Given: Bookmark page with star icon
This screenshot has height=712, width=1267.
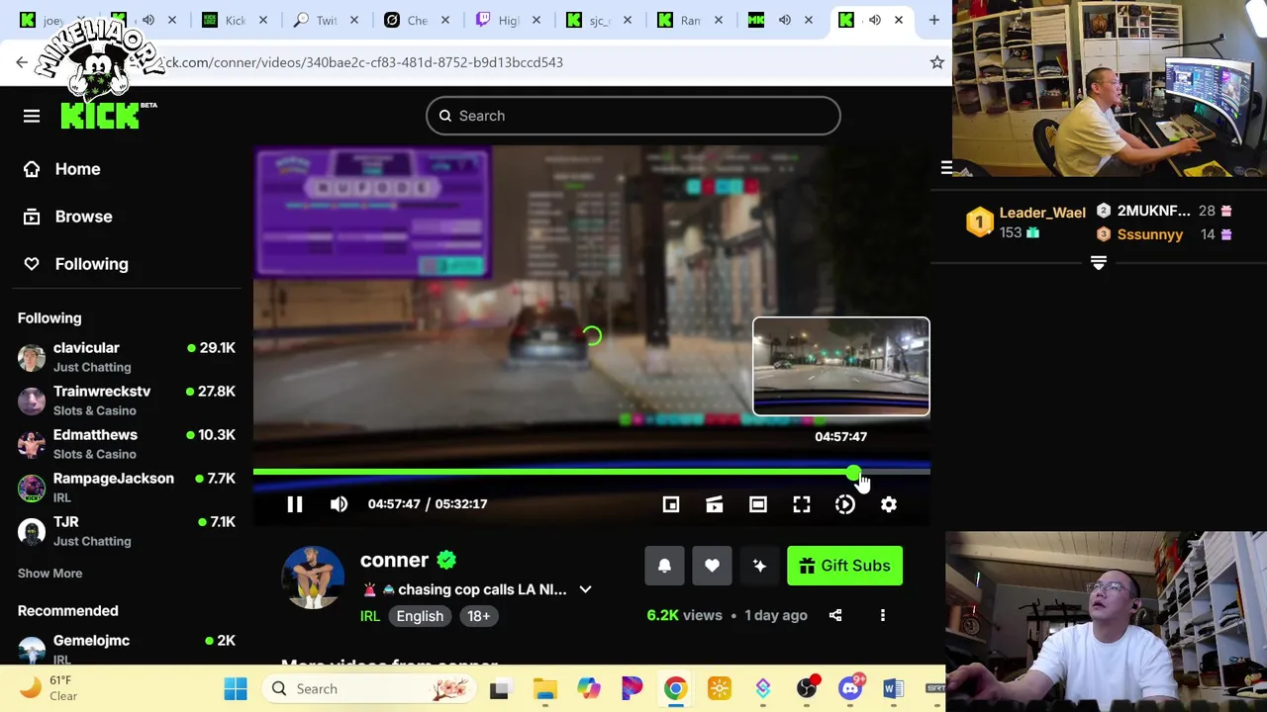Looking at the screenshot, I should 936,62.
